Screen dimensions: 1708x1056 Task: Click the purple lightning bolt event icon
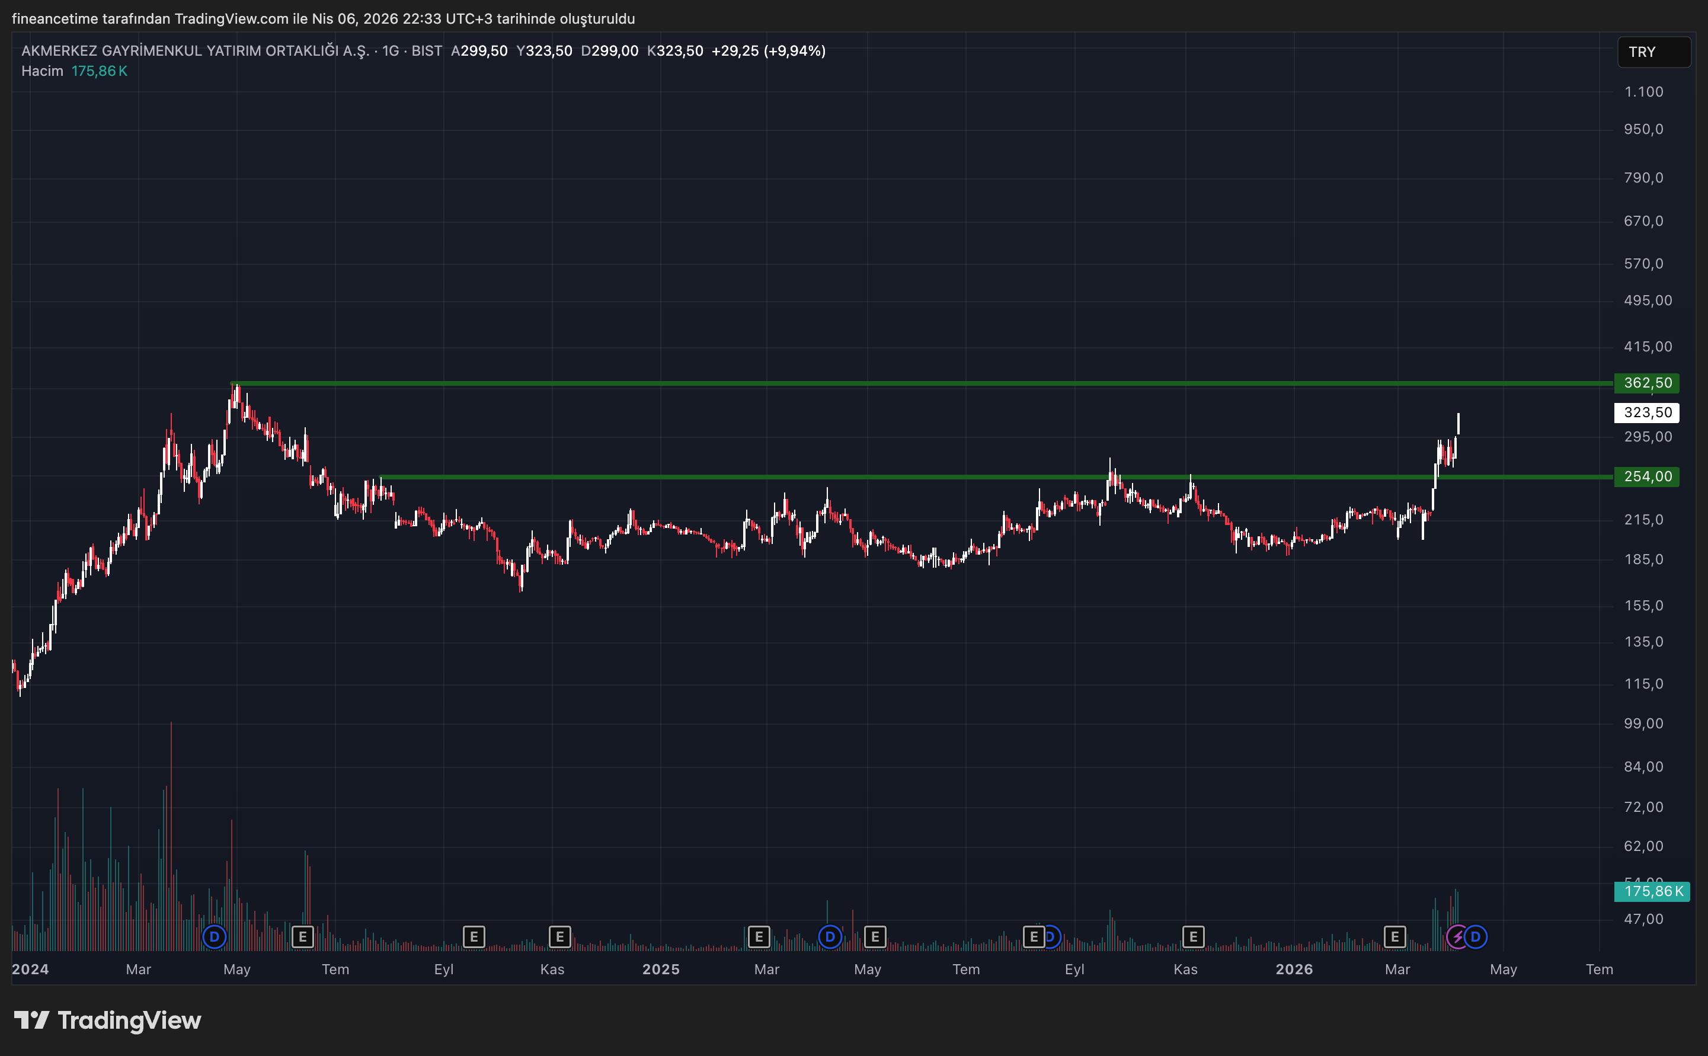[x=1457, y=936]
